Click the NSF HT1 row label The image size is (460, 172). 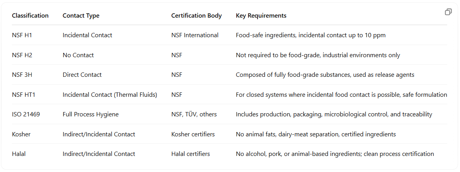[x=24, y=95]
